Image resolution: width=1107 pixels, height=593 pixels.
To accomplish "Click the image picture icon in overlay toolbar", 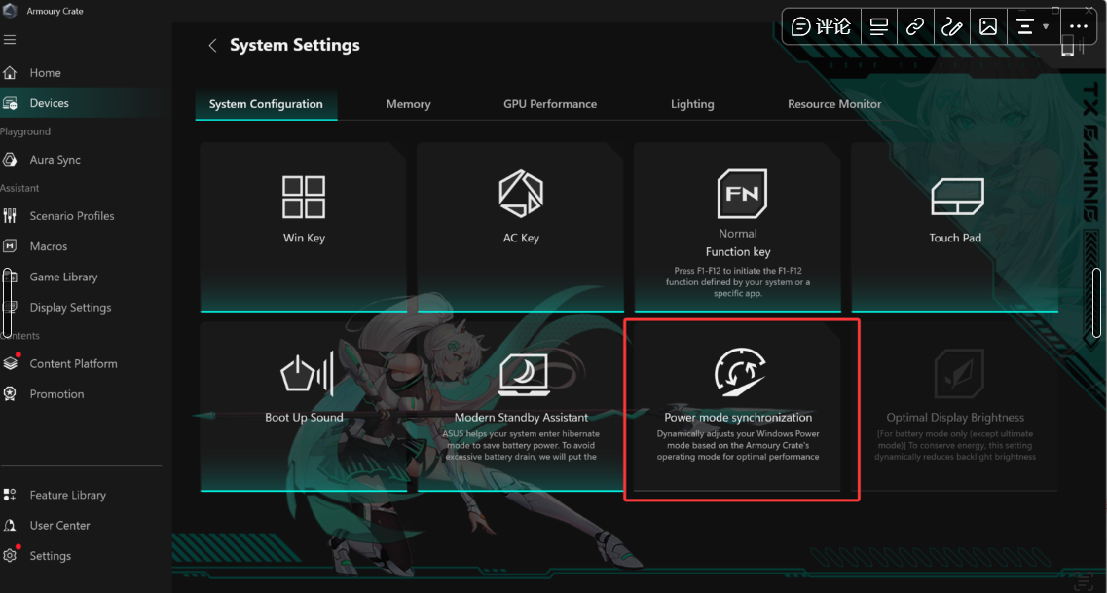I will click(x=988, y=27).
